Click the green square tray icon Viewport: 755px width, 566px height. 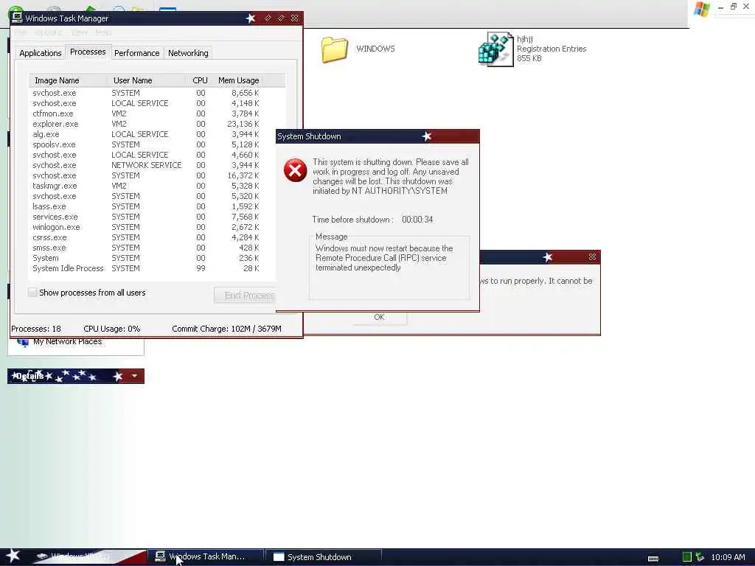pyautogui.click(x=686, y=557)
